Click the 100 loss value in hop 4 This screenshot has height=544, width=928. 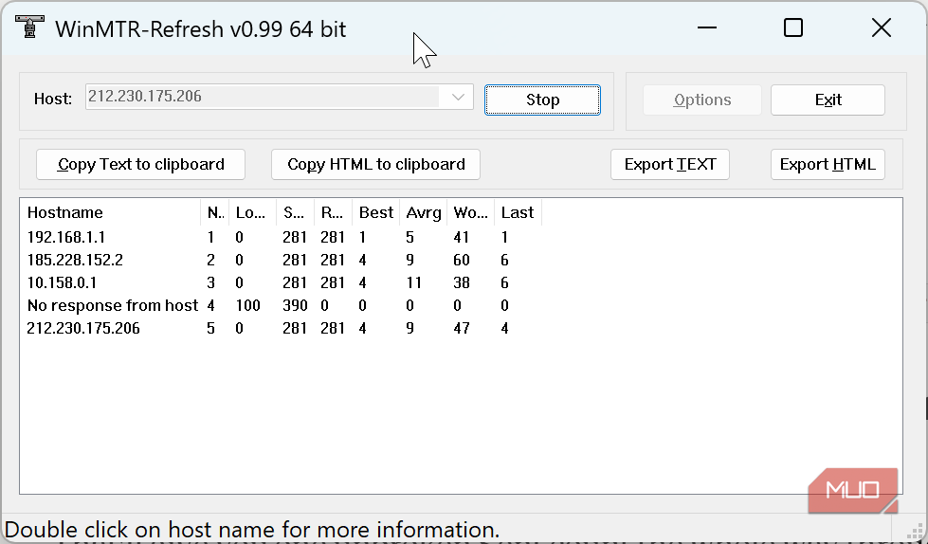pos(247,305)
